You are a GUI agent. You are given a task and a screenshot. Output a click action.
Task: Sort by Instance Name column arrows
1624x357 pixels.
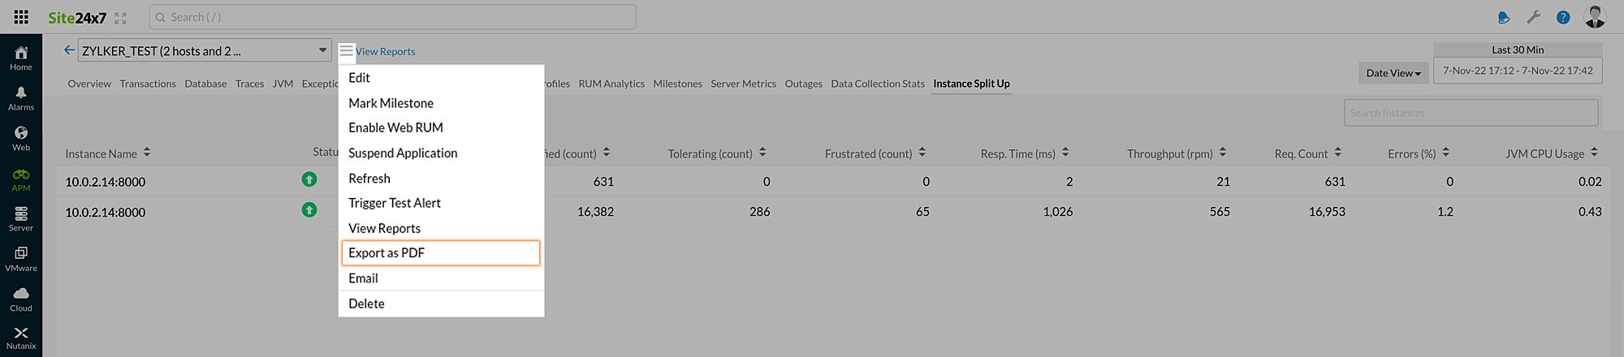(x=147, y=153)
